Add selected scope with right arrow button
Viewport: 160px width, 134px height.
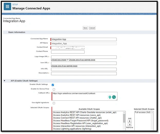pos(130,121)
